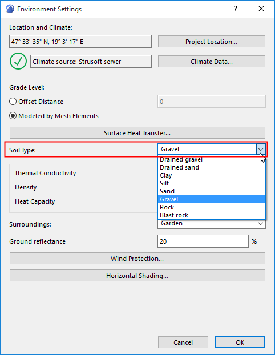The width and height of the screenshot is (275, 355).
Task: Close the Environment Settings dialog
Action: point(261,9)
